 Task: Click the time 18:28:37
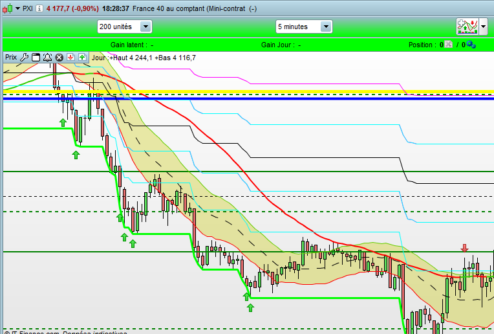click(116, 8)
